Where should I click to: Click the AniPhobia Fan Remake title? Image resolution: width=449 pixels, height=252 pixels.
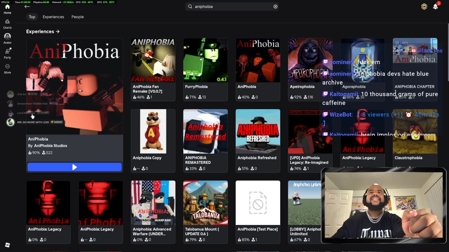[x=147, y=89]
